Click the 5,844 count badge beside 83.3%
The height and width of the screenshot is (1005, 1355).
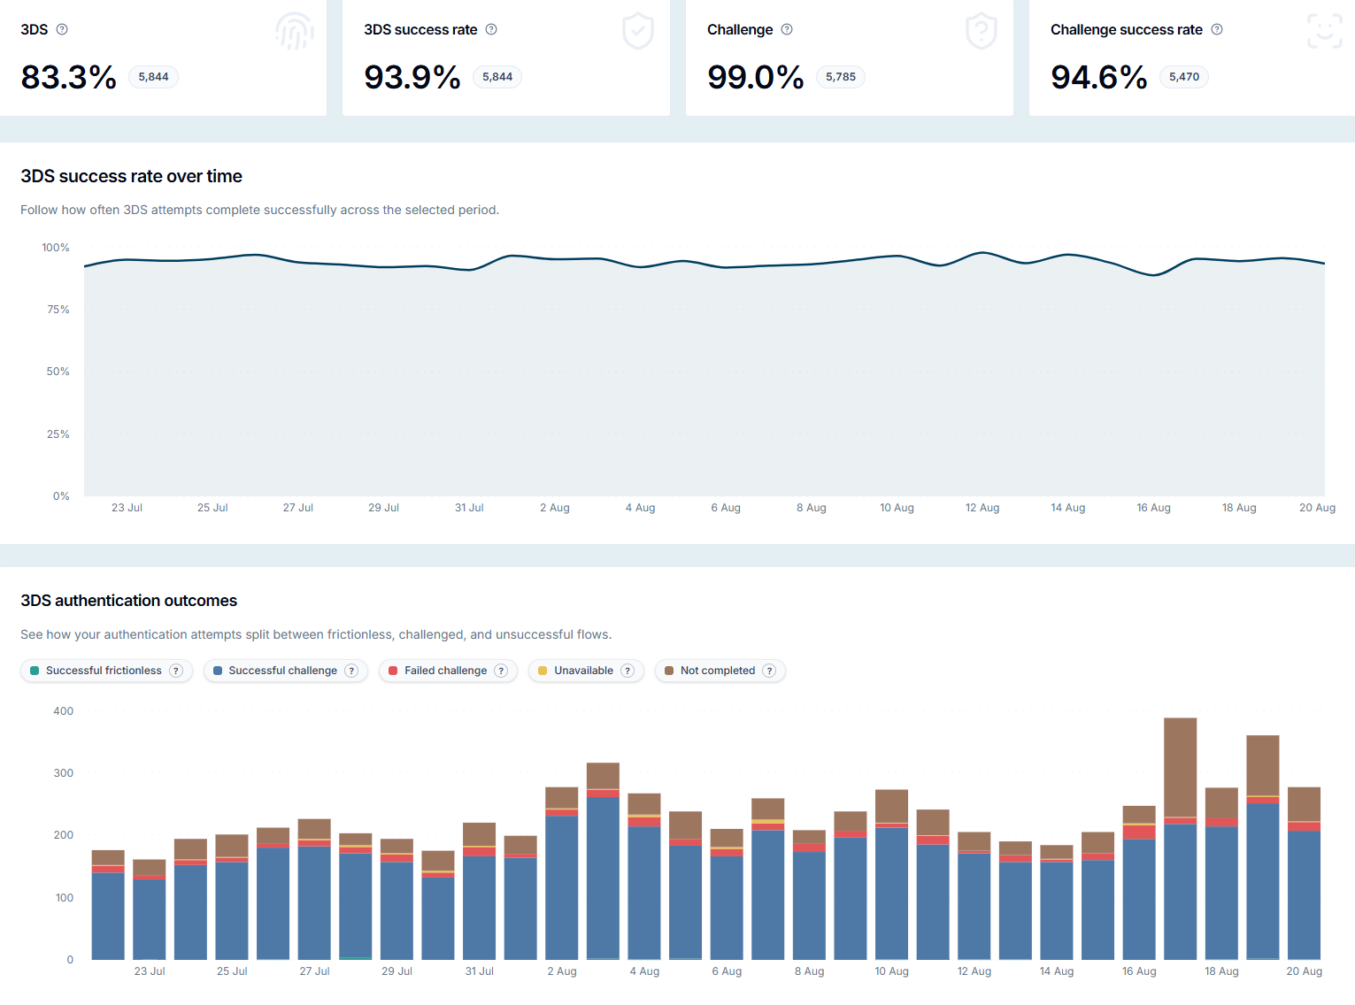pyautogui.click(x=153, y=77)
